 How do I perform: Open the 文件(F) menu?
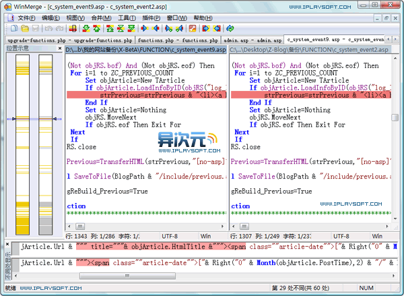(26, 18)
